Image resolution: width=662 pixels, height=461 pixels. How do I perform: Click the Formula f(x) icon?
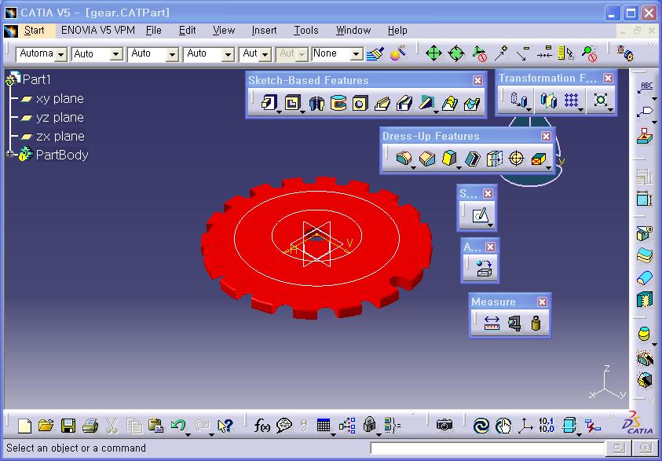point(262,426)
